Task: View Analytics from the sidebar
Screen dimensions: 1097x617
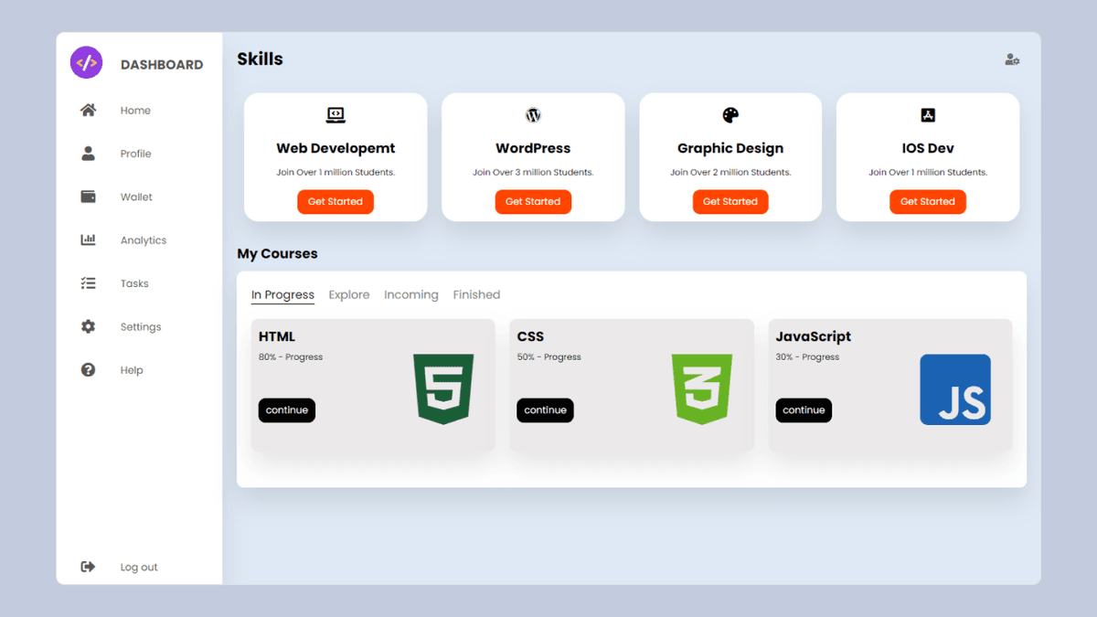Action: (x=88, y=239)
